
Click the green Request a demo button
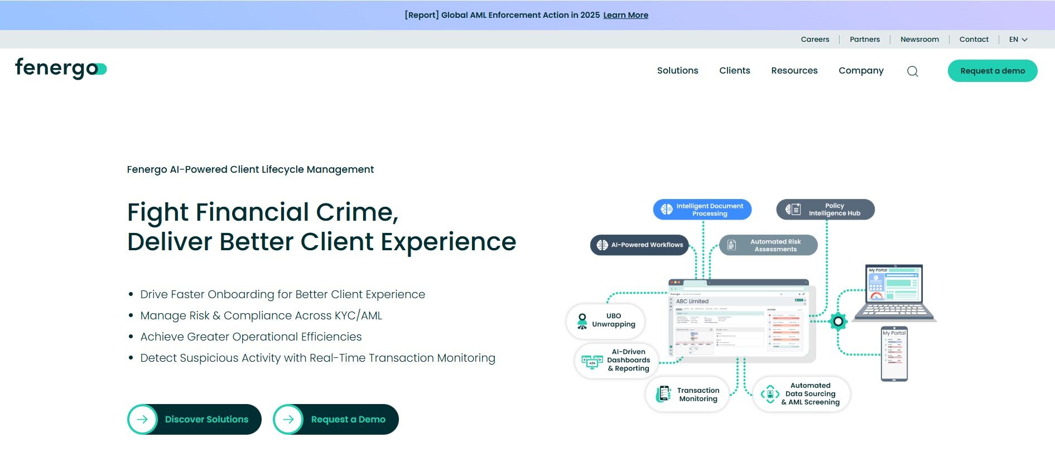coord(992,71)
